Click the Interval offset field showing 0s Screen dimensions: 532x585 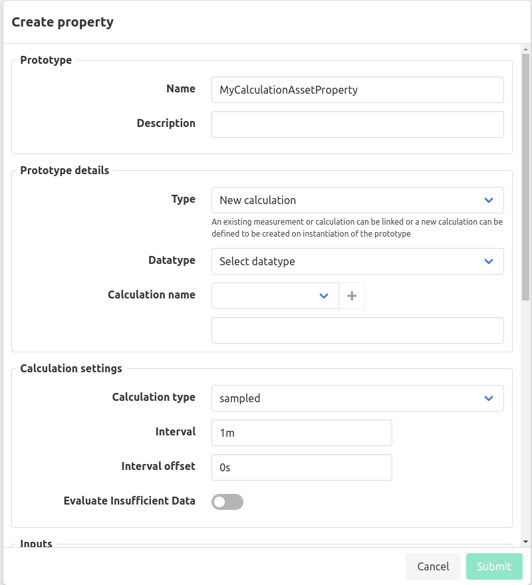[302, 467]
